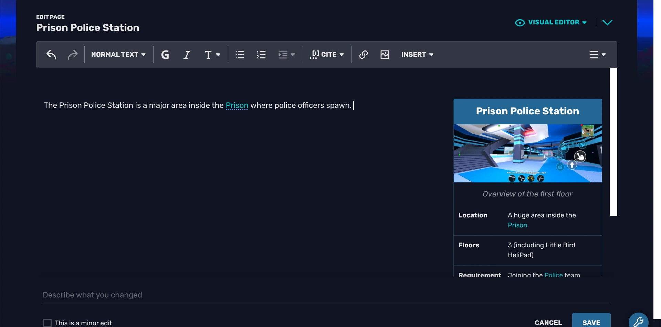
Task: Open the Insert menu
Action: pyautogui.click(x=417, y=54)
